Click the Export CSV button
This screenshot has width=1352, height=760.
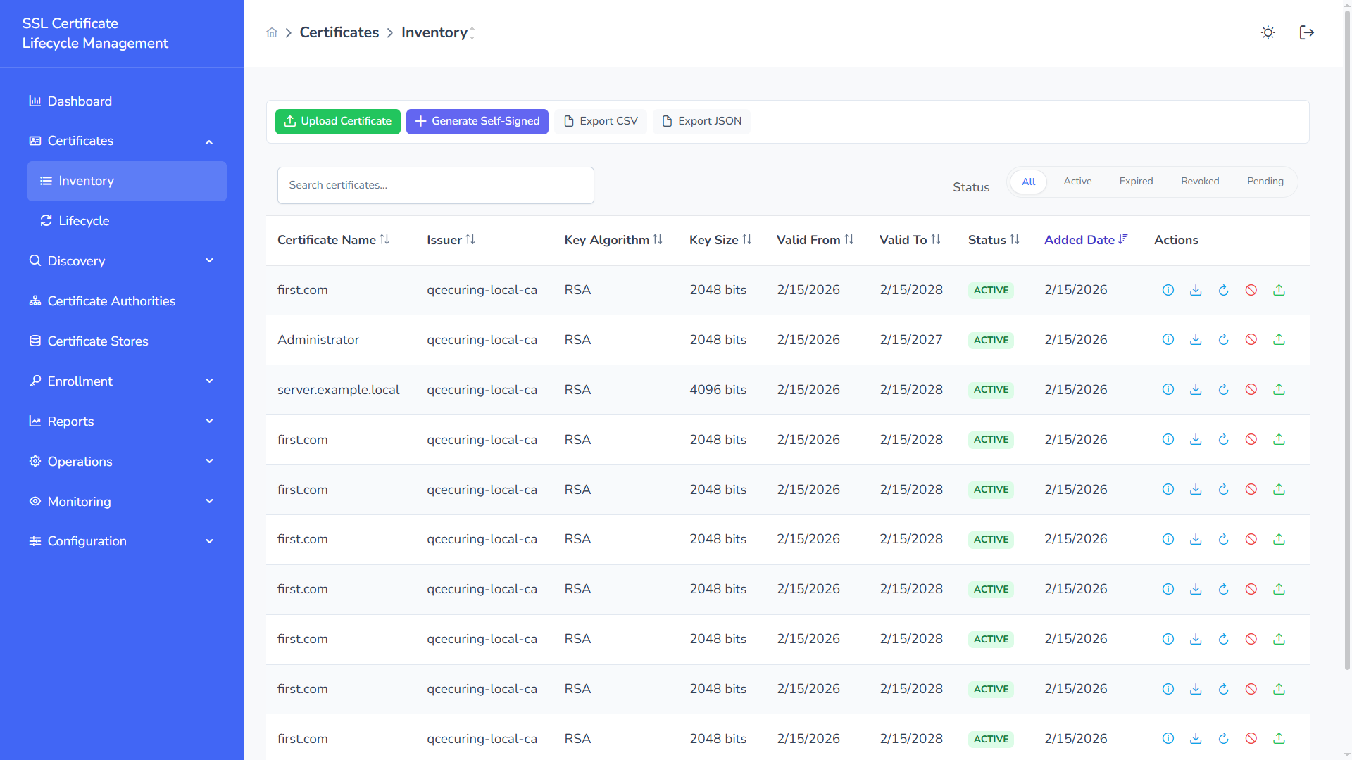(x=601, y=121)
